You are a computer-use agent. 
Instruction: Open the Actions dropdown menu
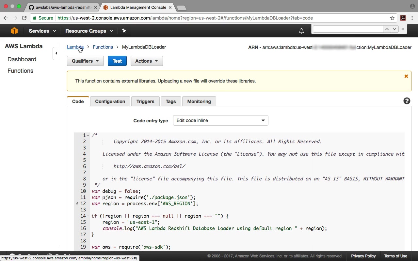[x=147, y=61]
